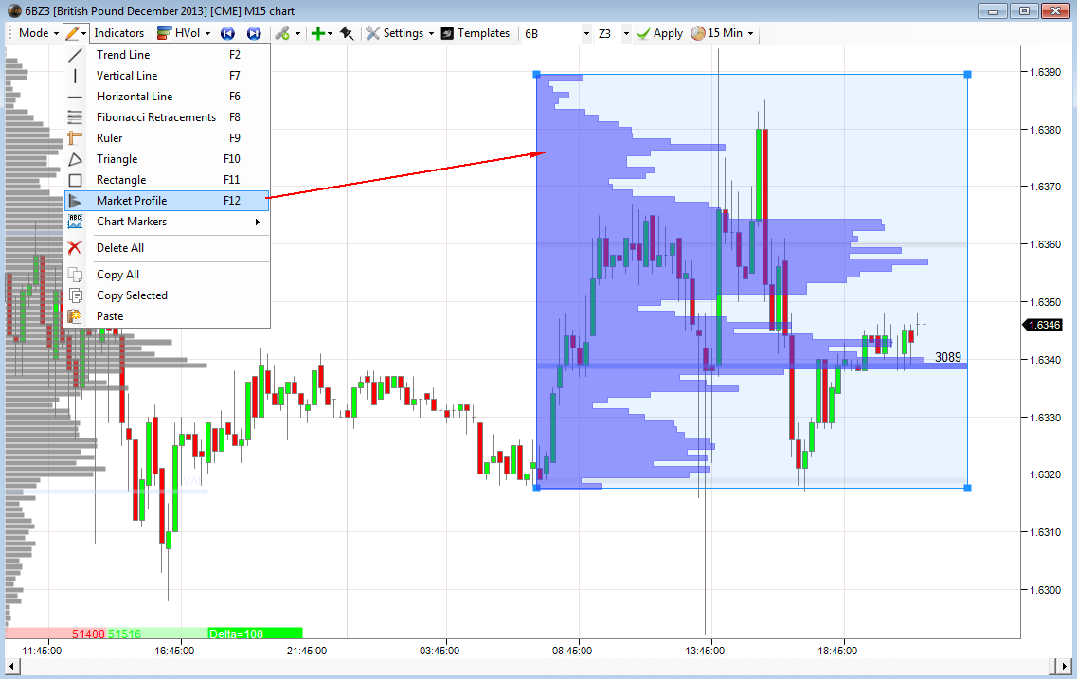Image resolution: width=1077 pixels, height=679 pixels.
Task: Click the blue rewind arrow icon
Action: [227, 33]
